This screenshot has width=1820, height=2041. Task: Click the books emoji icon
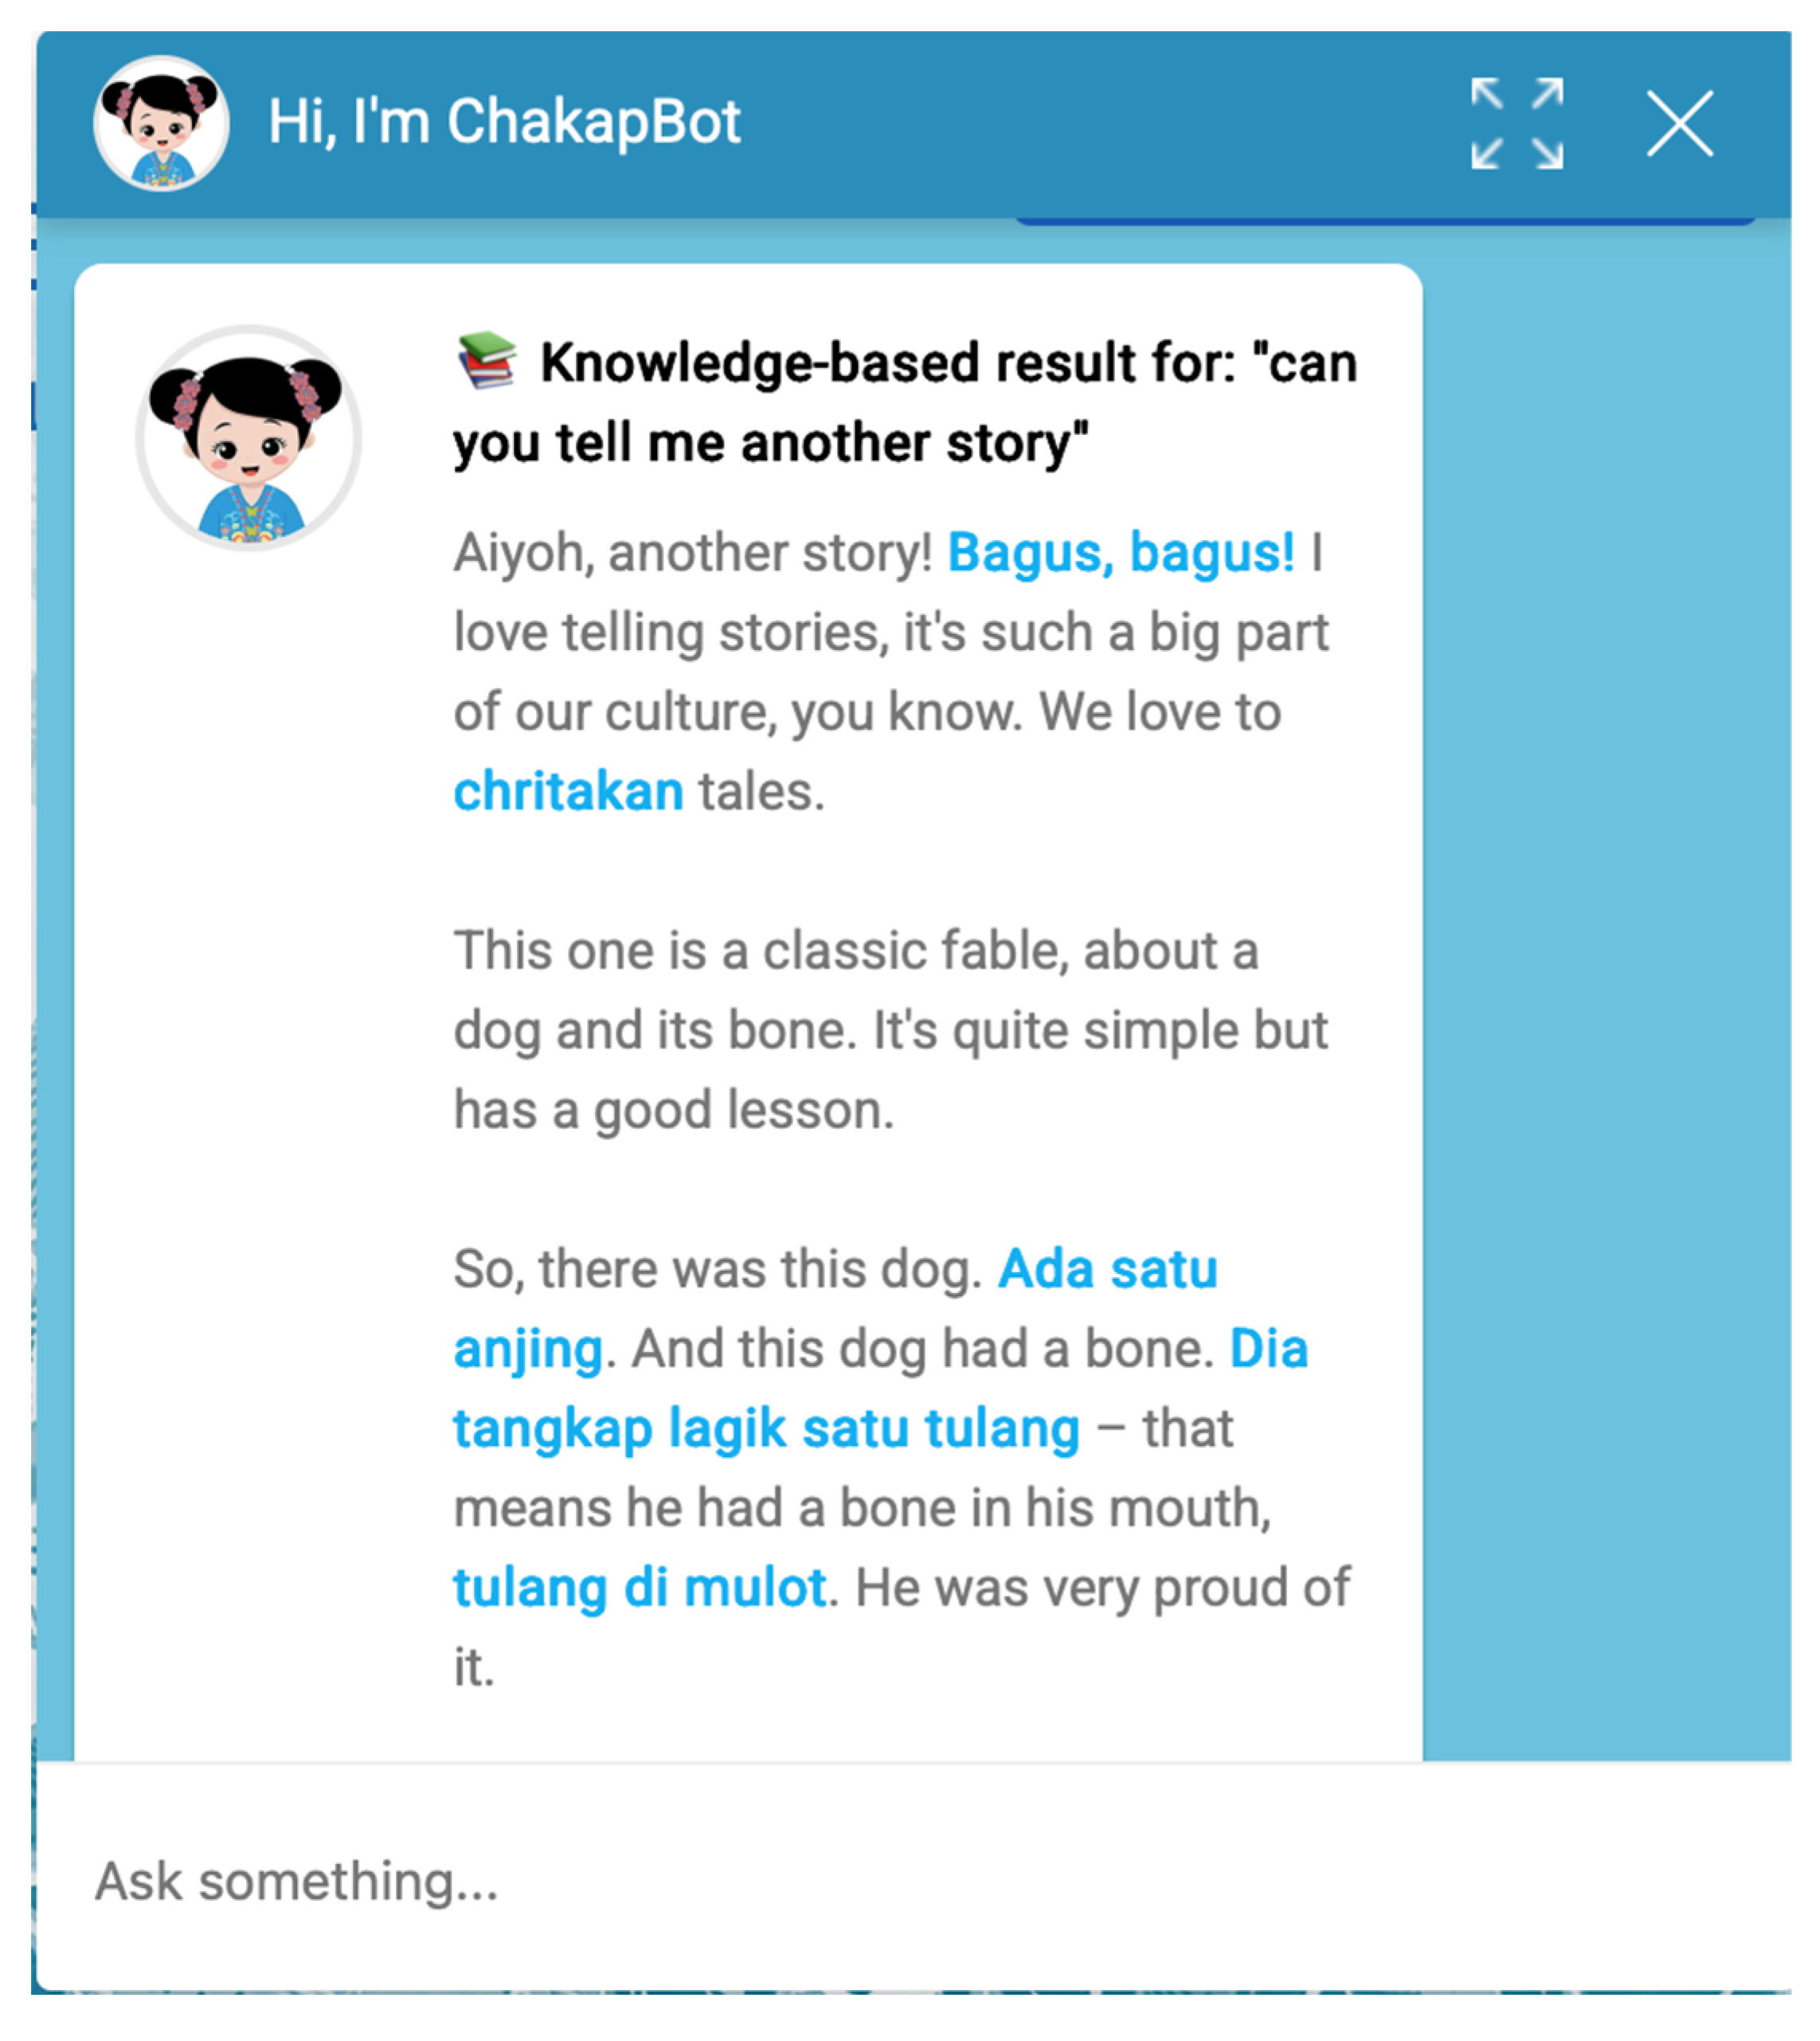487,361
